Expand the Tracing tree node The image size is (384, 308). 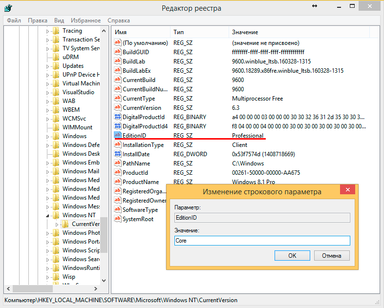pos(47,31)
